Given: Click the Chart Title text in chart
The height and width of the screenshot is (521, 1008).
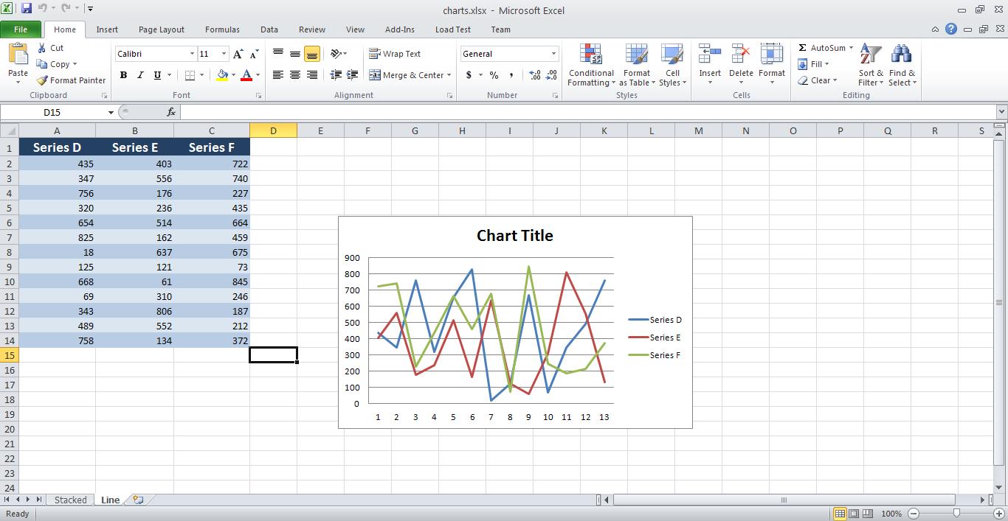Looking at the screenshot, I should [x=514, y=236].
